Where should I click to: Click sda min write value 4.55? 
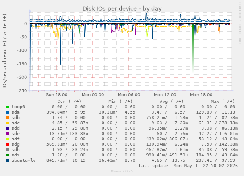pos(130,112)
